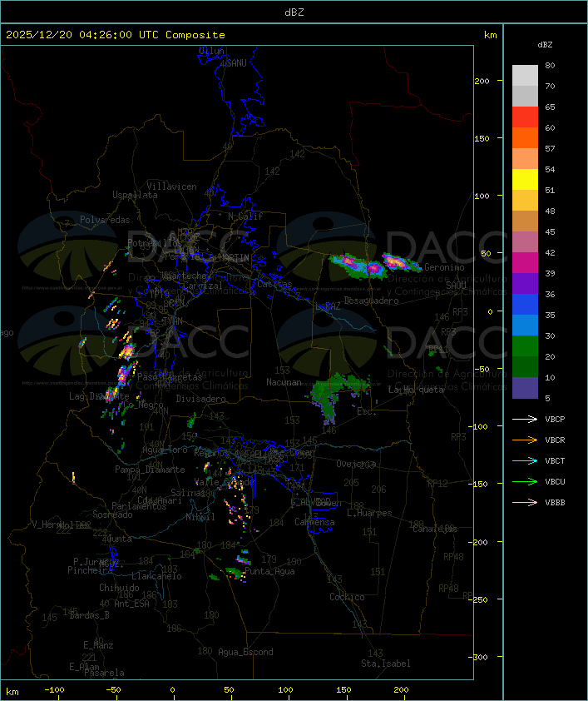The width and height of the screenshot is (588, 701).
Task: Click the 200 tick on the vertical axis
Action: point(482,81)
